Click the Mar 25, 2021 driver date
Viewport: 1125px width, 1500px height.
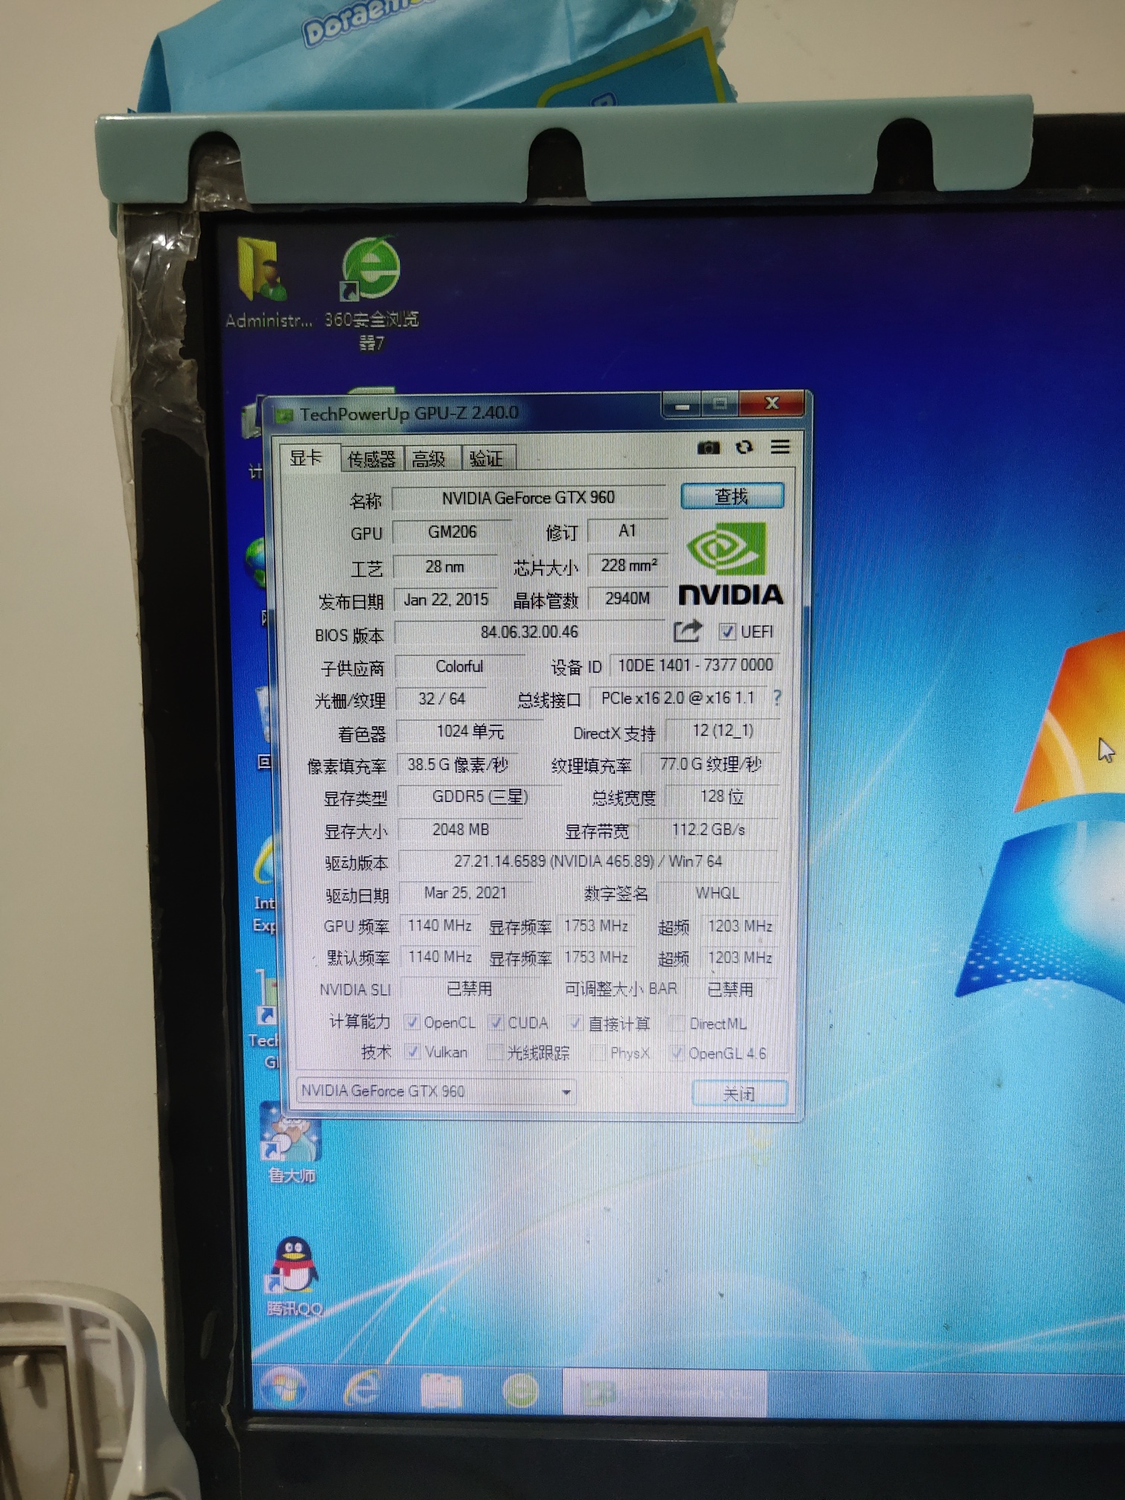[x=465, y=893]
